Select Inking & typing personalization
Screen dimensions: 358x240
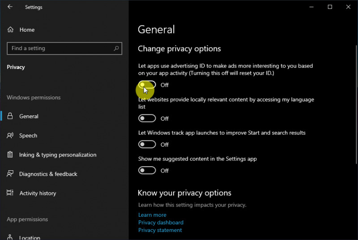click(58, 155)
